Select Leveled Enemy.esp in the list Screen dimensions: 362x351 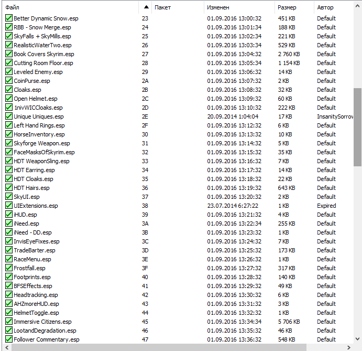[x=38, y=72]
